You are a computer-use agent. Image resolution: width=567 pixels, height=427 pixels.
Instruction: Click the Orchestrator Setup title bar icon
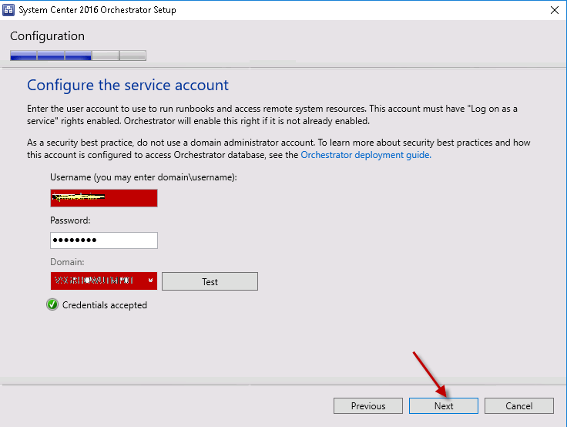click(10, 10)
